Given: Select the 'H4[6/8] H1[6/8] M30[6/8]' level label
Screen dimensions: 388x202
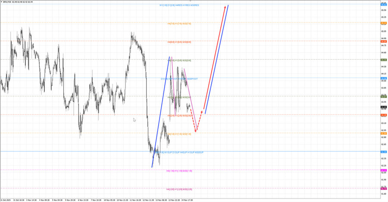Looking at the screenshot, I should point(179,42).
